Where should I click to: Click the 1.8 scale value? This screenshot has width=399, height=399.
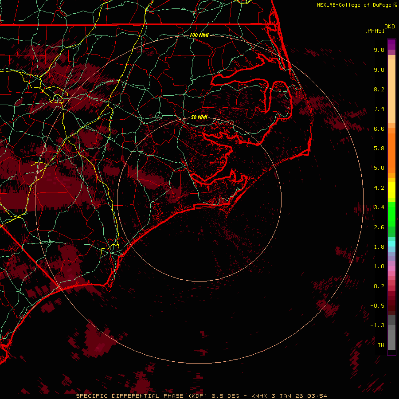click(x=379, y=247)
